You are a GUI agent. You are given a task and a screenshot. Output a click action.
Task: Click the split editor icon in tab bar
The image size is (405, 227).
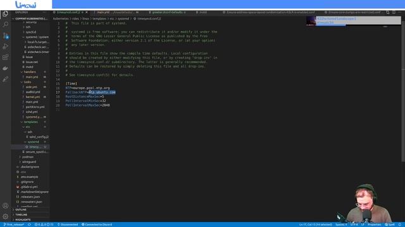[394, 12]
